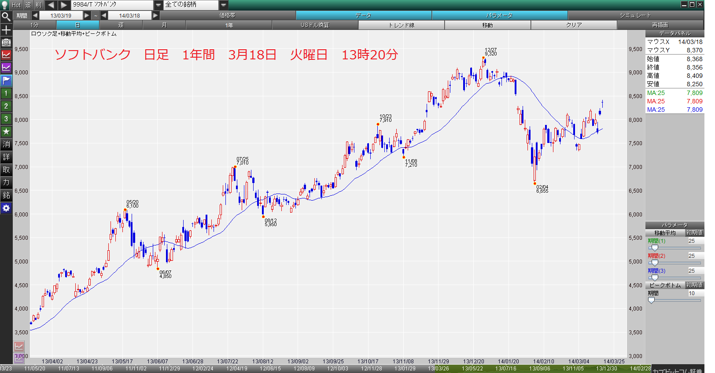Switch to the 価格帯 tab

point(228,15)
